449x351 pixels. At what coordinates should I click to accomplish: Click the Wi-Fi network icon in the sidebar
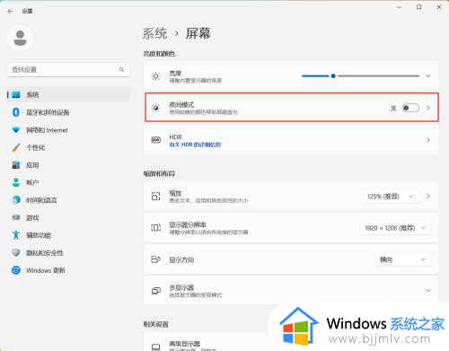click(x=16, y=130)
